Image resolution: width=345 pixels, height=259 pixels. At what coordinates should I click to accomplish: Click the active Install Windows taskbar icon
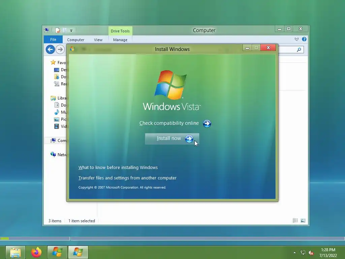point(78,252)
